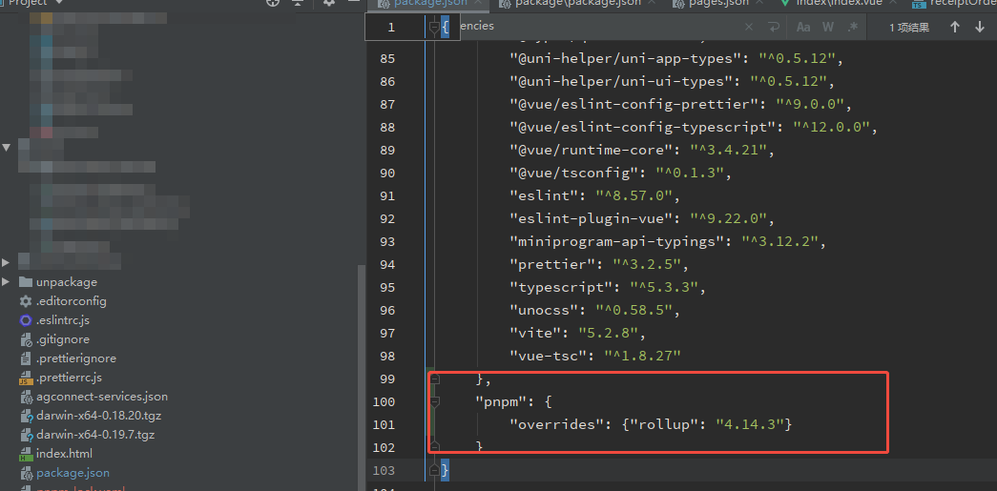Toggle Regex (.*) search option
Viewport: 997px width, 491px height.
click(x=853, y=27)
